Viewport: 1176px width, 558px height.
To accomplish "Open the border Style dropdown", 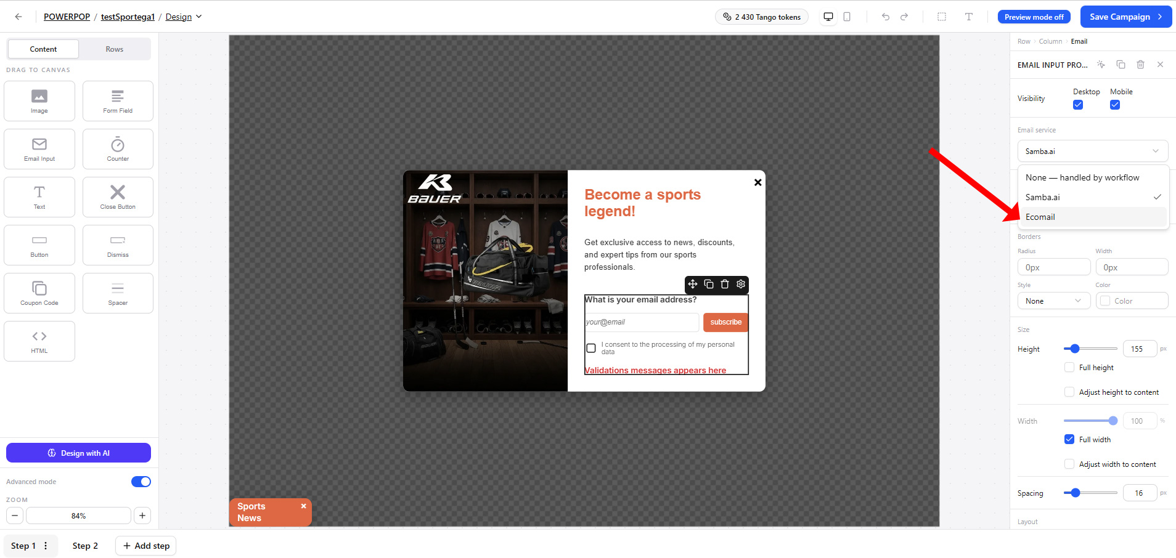I will pyautogui.click(x=1054, y=301).
